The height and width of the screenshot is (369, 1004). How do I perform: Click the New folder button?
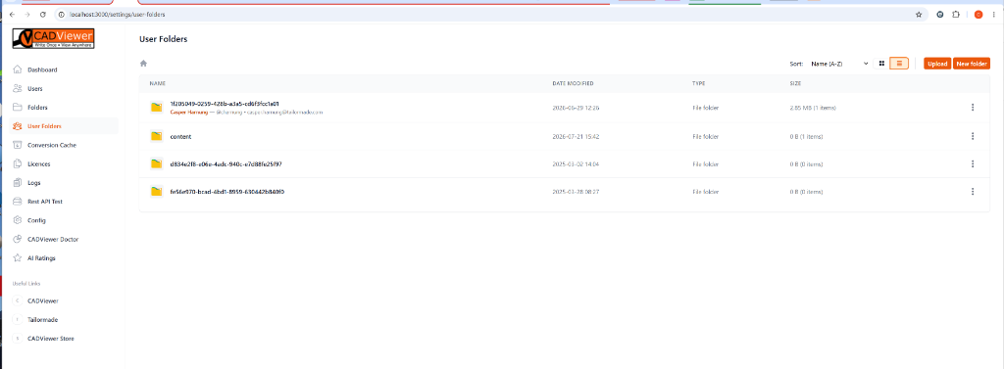[972, 64]
